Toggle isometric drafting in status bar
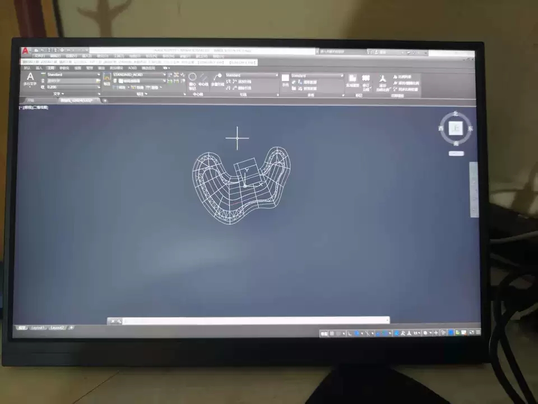 coord(368,333)
